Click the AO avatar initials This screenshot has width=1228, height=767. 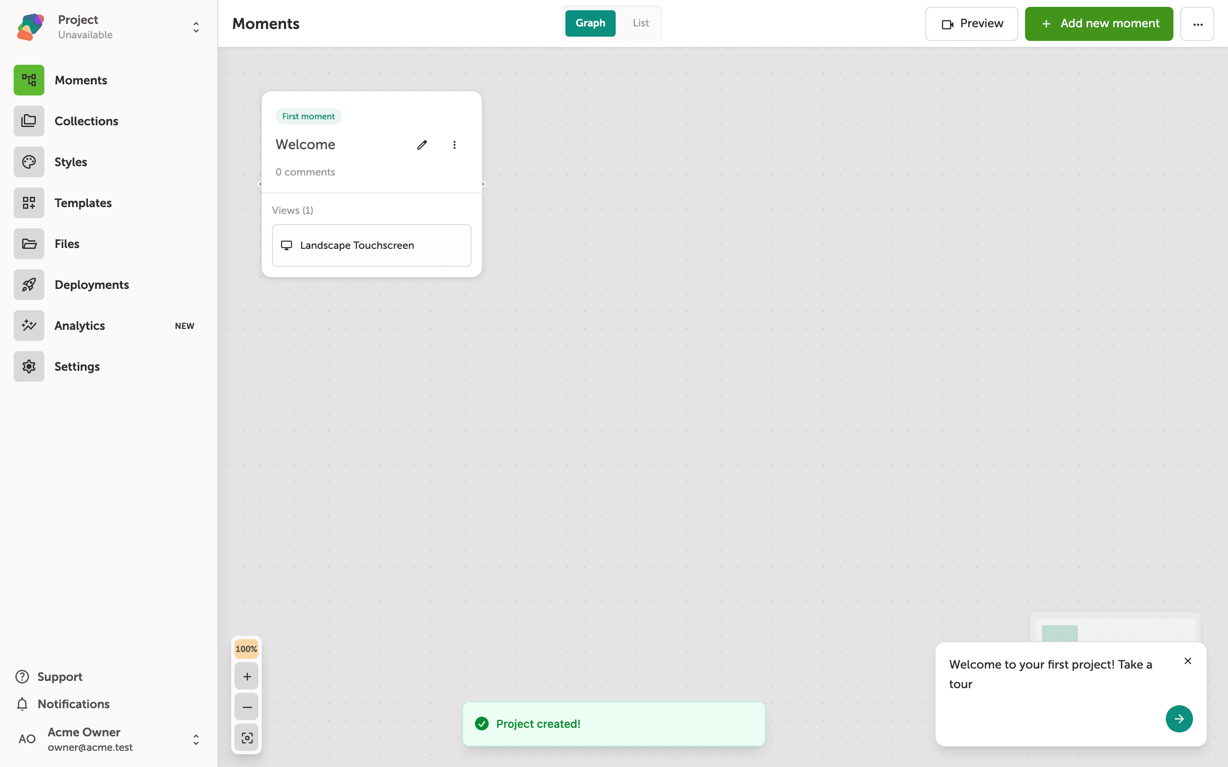[x=27, y=739]
